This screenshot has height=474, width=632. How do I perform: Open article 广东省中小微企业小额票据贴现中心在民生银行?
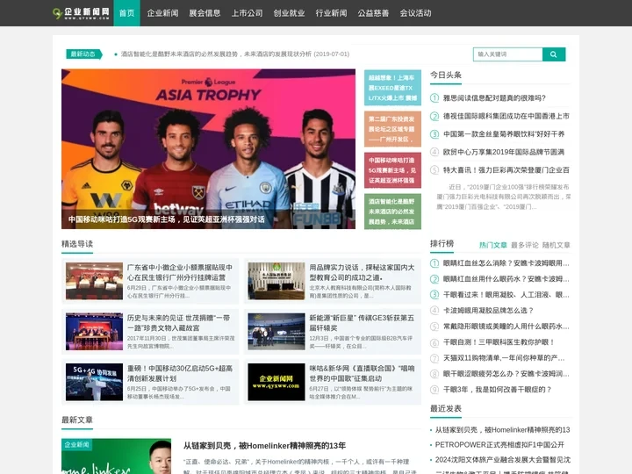pyautogui.click(x=180, y=272)
